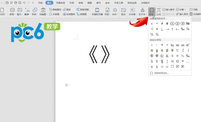Open the 特色应用 tab

[x=132, y=3]
